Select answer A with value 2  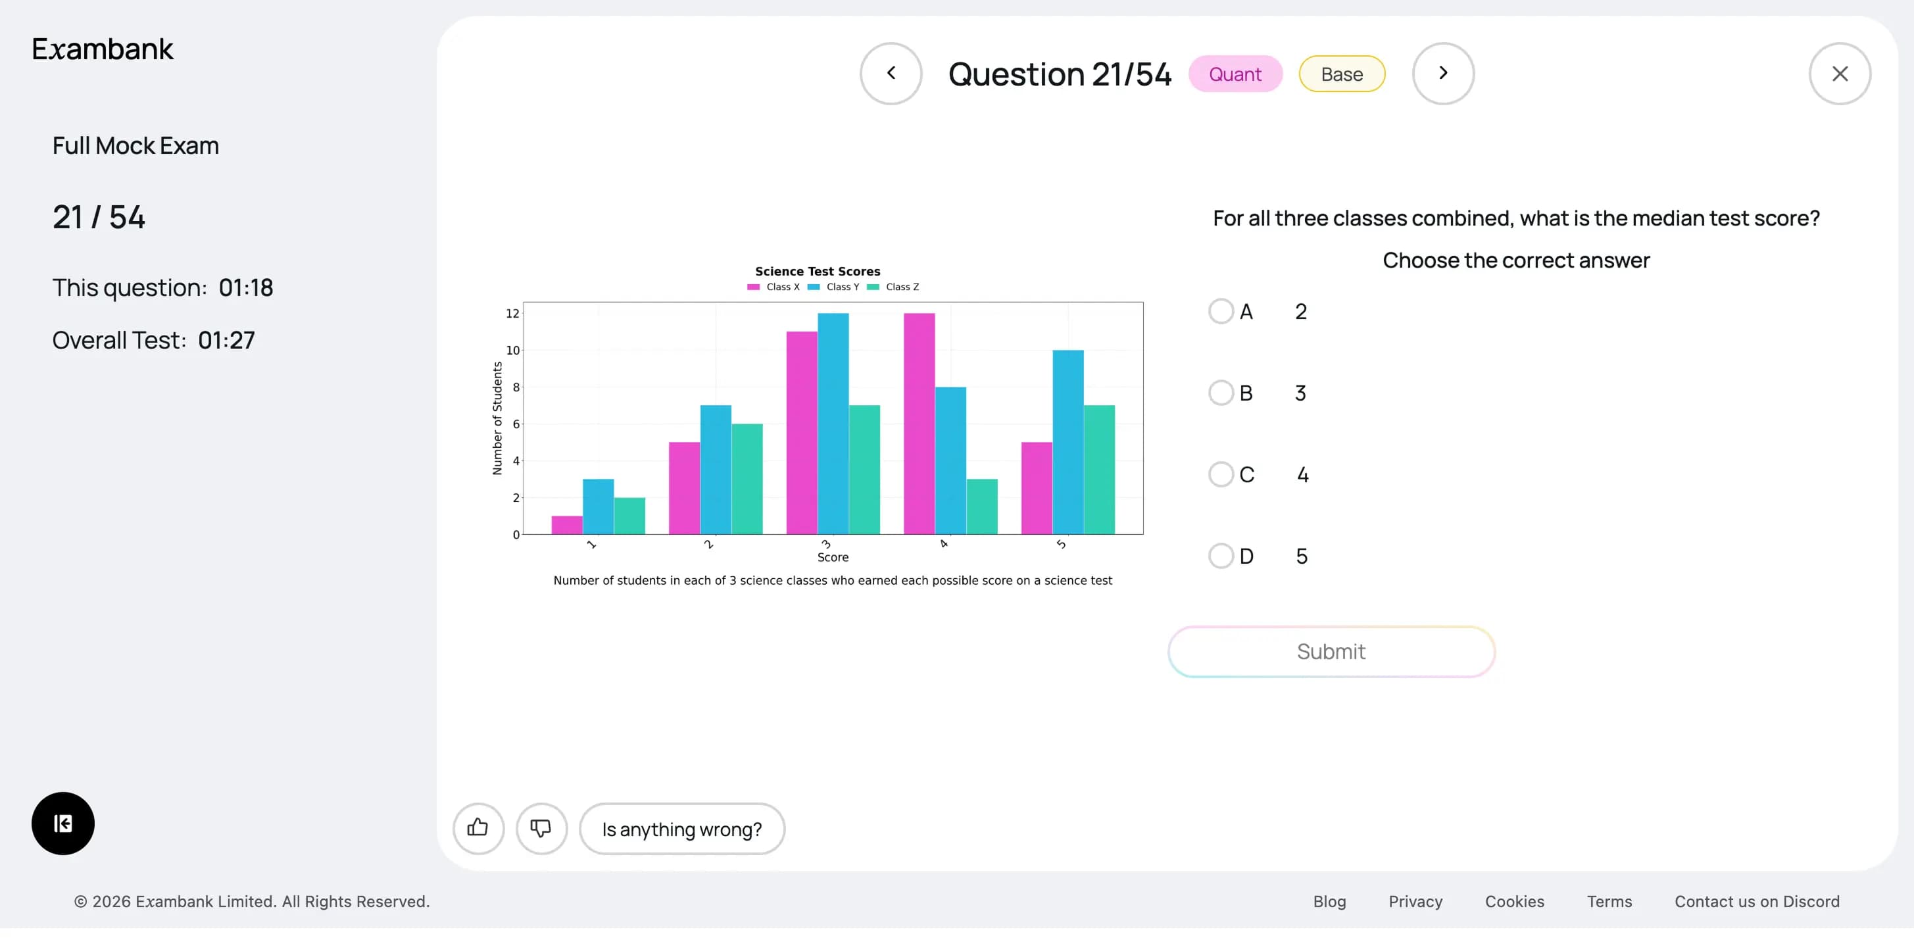[x=1221, y=311]
